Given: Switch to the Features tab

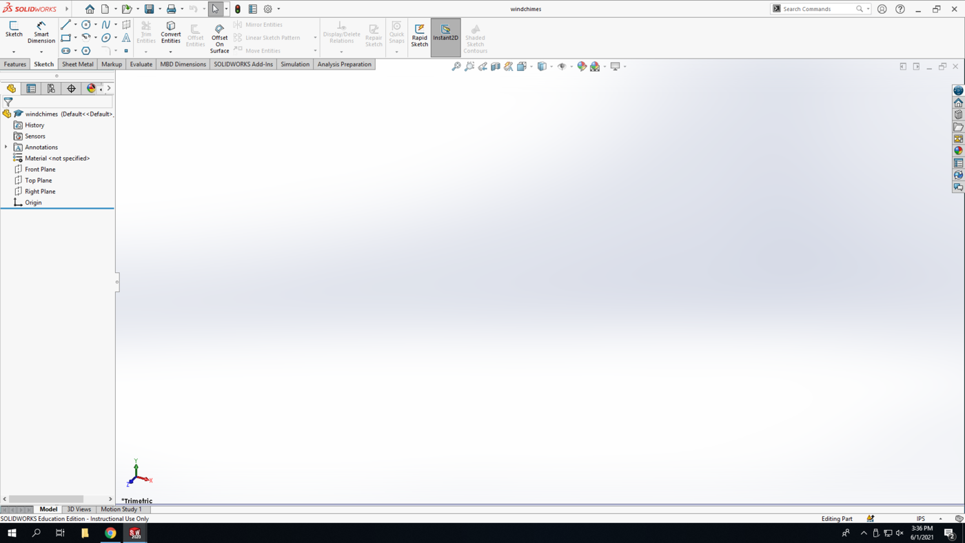Looking at the screenshot, I should pyautogui.click(x=14, y=64).
